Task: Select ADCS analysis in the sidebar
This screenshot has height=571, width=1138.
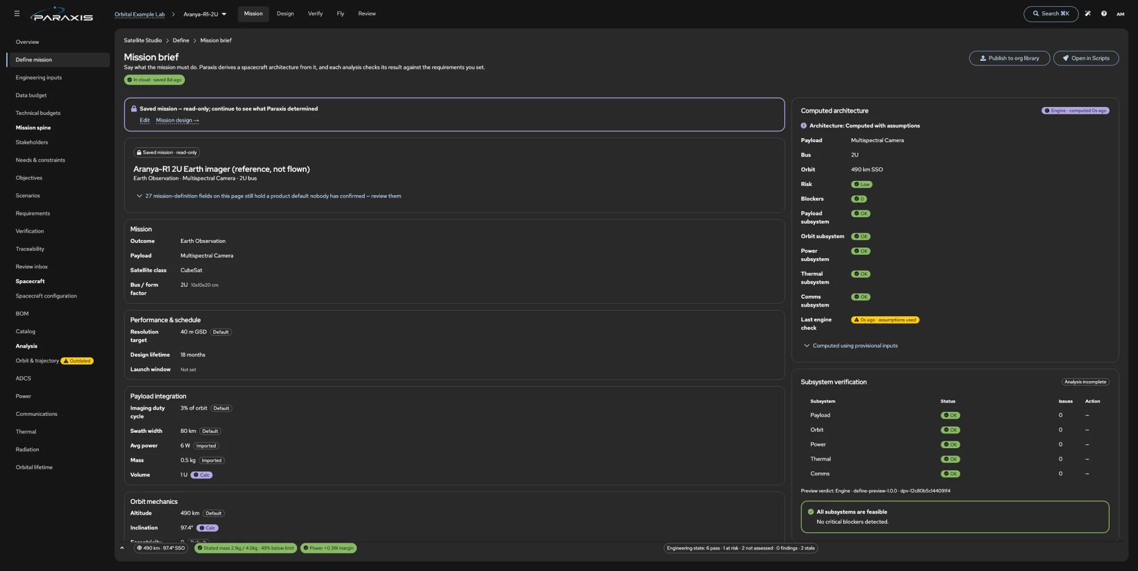Action: tap(59, 378)
